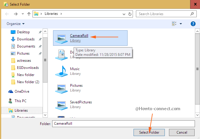This screenshot has width=200, height=139.
Task: Open Help with the question icon
Action: [193, 24]
